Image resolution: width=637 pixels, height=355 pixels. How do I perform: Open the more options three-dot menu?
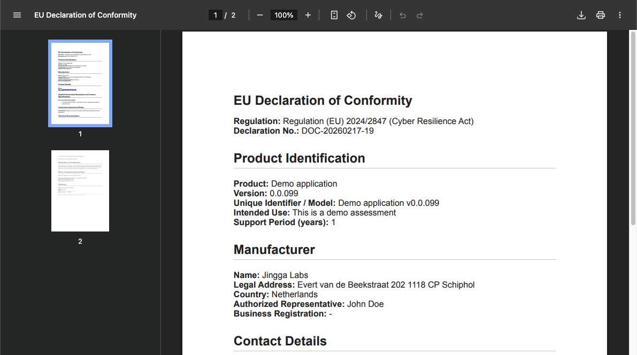click(619, 15)
